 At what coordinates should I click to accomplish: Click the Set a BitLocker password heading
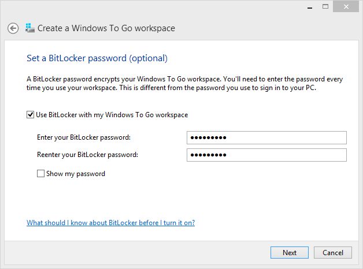[97, 58]
